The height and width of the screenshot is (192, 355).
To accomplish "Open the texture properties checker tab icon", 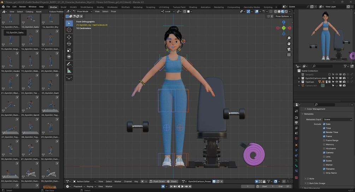I will (x=296, y=178).
